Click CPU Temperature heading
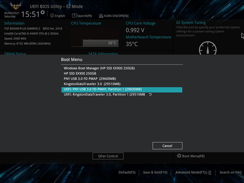 86,23
